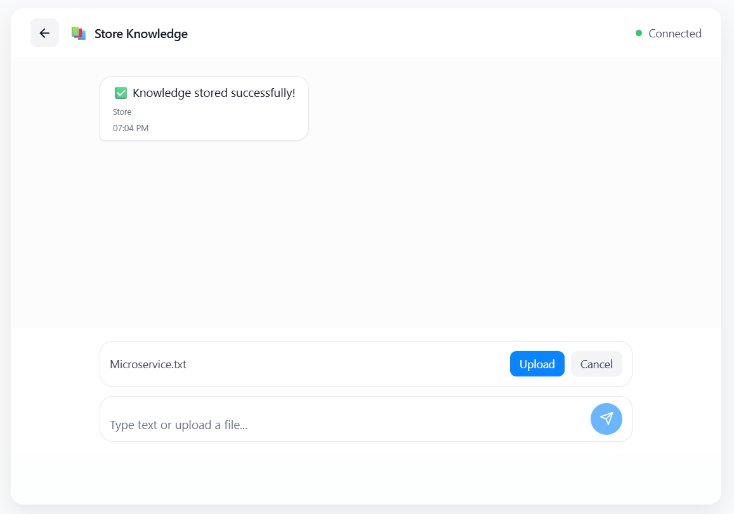
Task: Expand the Microservice.txt upload row
Action: coord(365,364)
